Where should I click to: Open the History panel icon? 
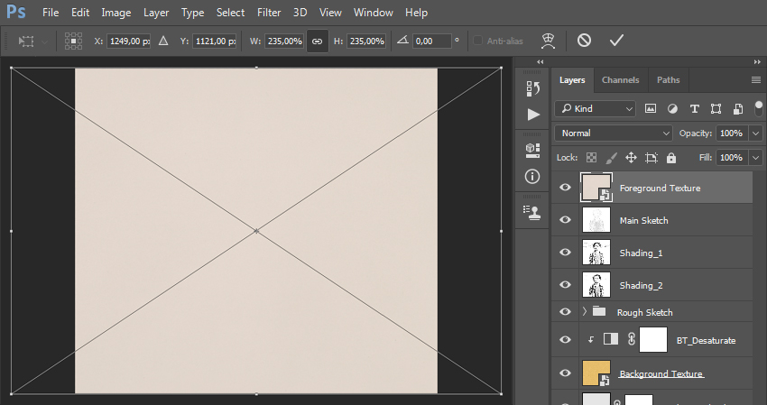coord(532,88)
